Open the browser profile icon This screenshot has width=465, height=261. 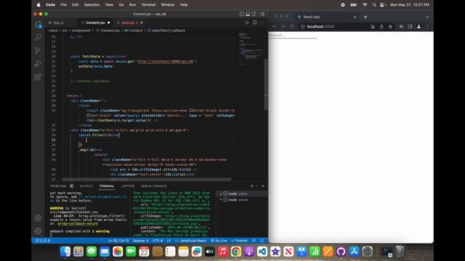point(418,27)
